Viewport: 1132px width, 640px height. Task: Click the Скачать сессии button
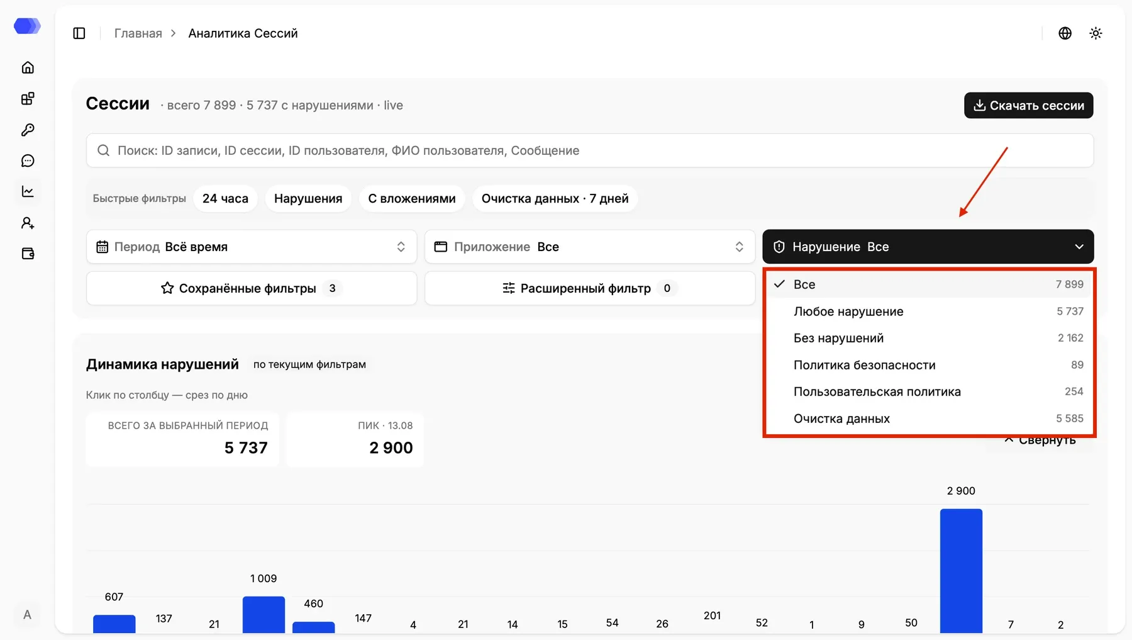pyautogui.click(x=1028, y=105)
